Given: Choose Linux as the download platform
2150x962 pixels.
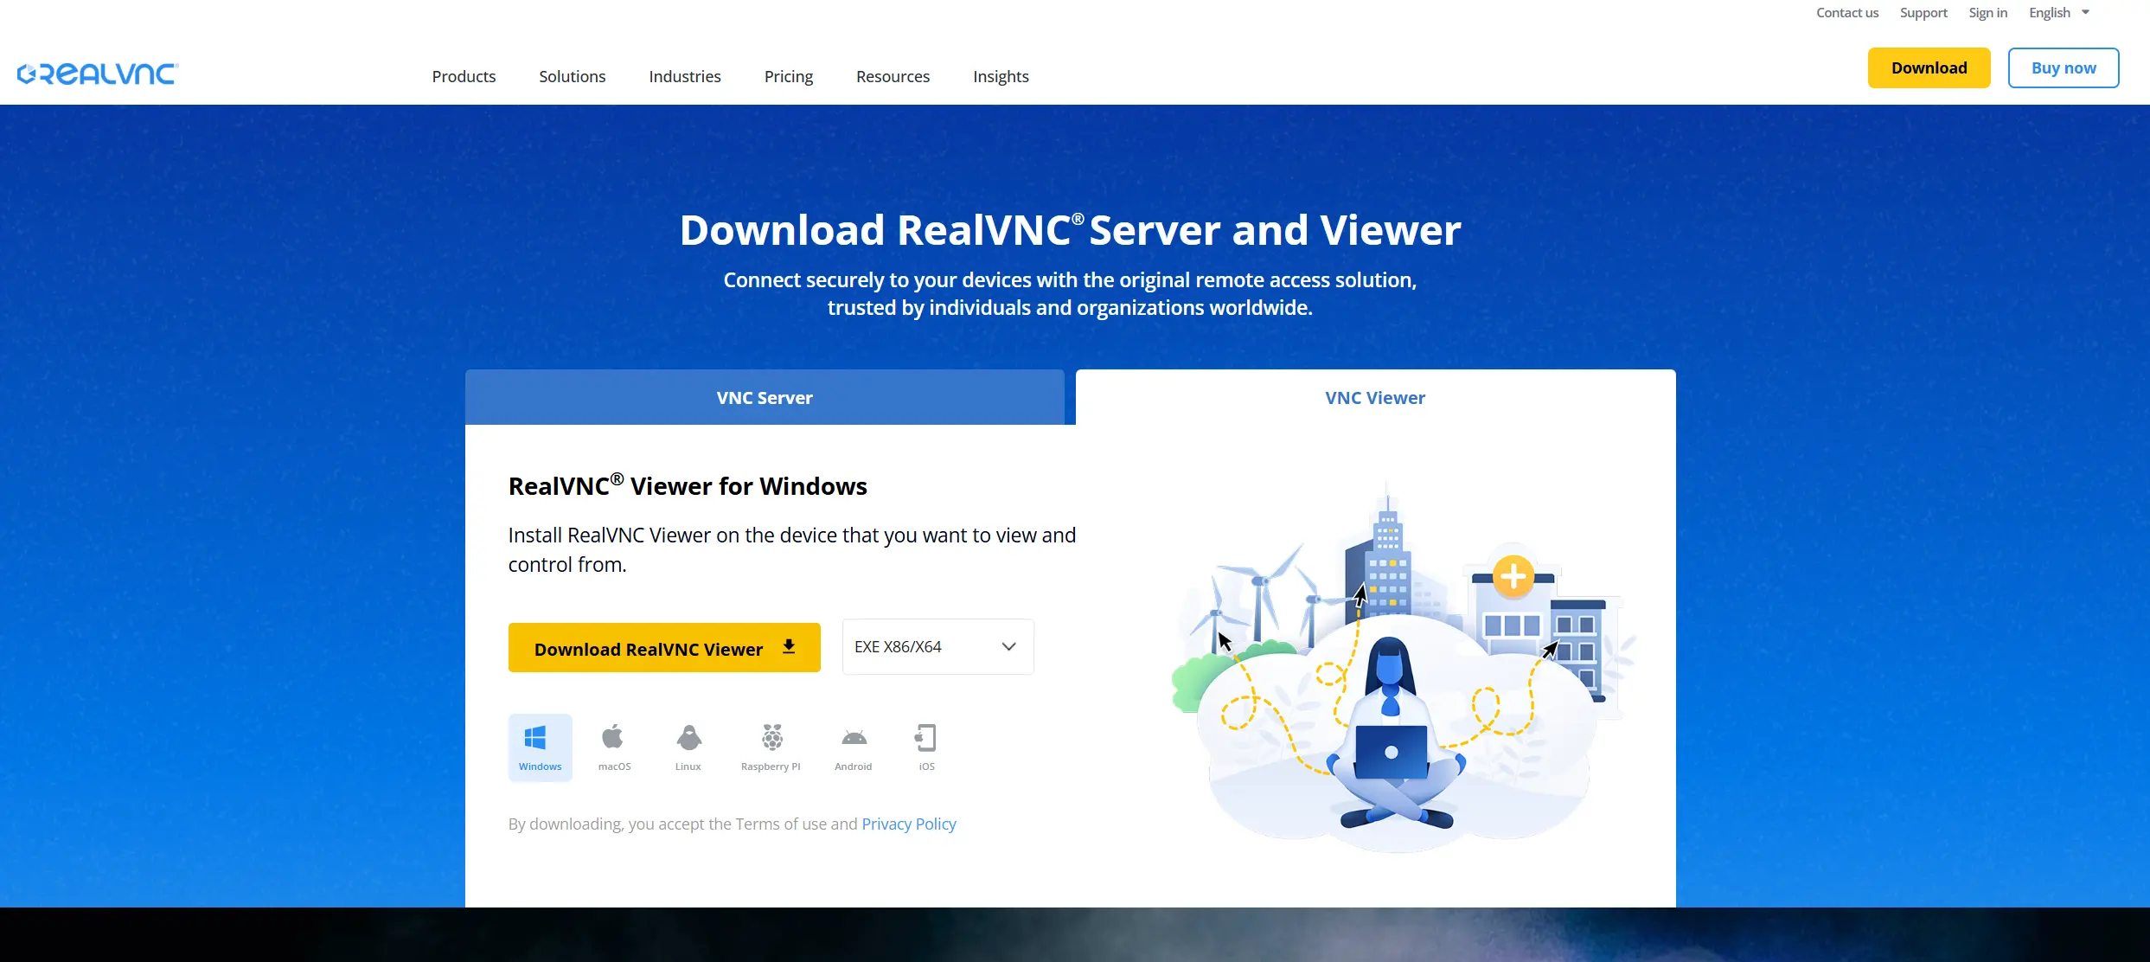Looking at the screenshot, I should pyautogui.click(x=688, y=746).
